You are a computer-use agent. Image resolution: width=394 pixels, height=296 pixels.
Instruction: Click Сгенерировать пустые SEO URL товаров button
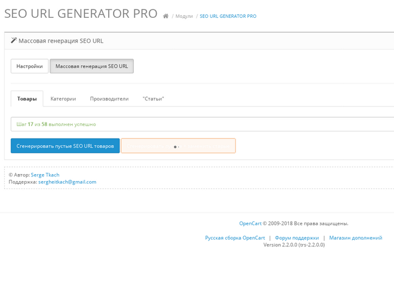65,146
